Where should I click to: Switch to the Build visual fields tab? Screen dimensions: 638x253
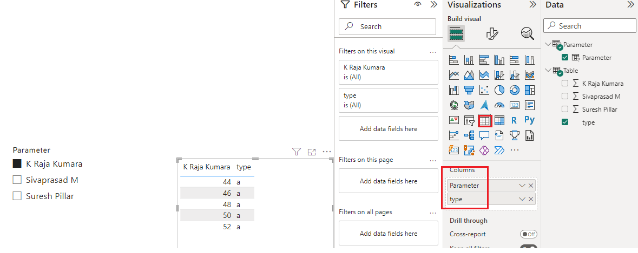click(x=456, y=33)
